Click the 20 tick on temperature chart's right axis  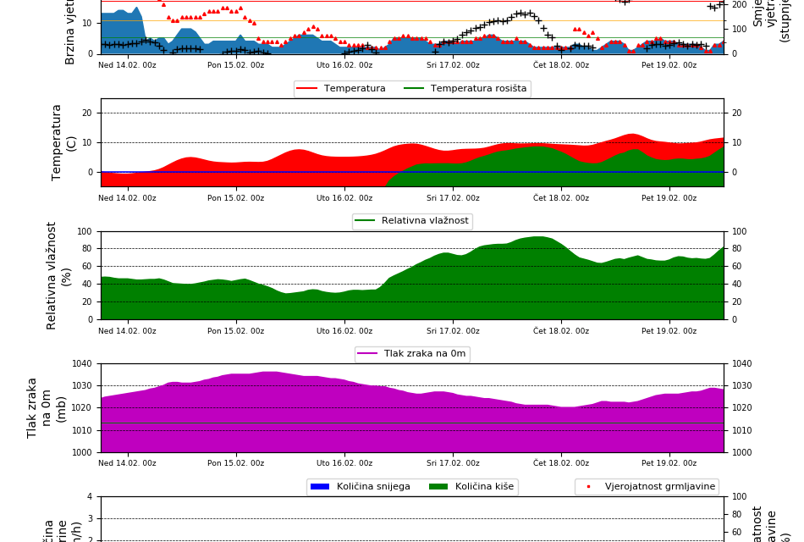pos(737,113)
